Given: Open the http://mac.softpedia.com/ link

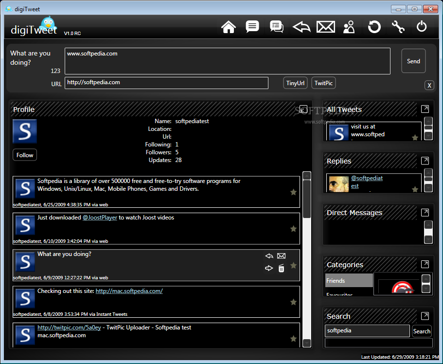Looking at the screenshot, I should point(129,291).
